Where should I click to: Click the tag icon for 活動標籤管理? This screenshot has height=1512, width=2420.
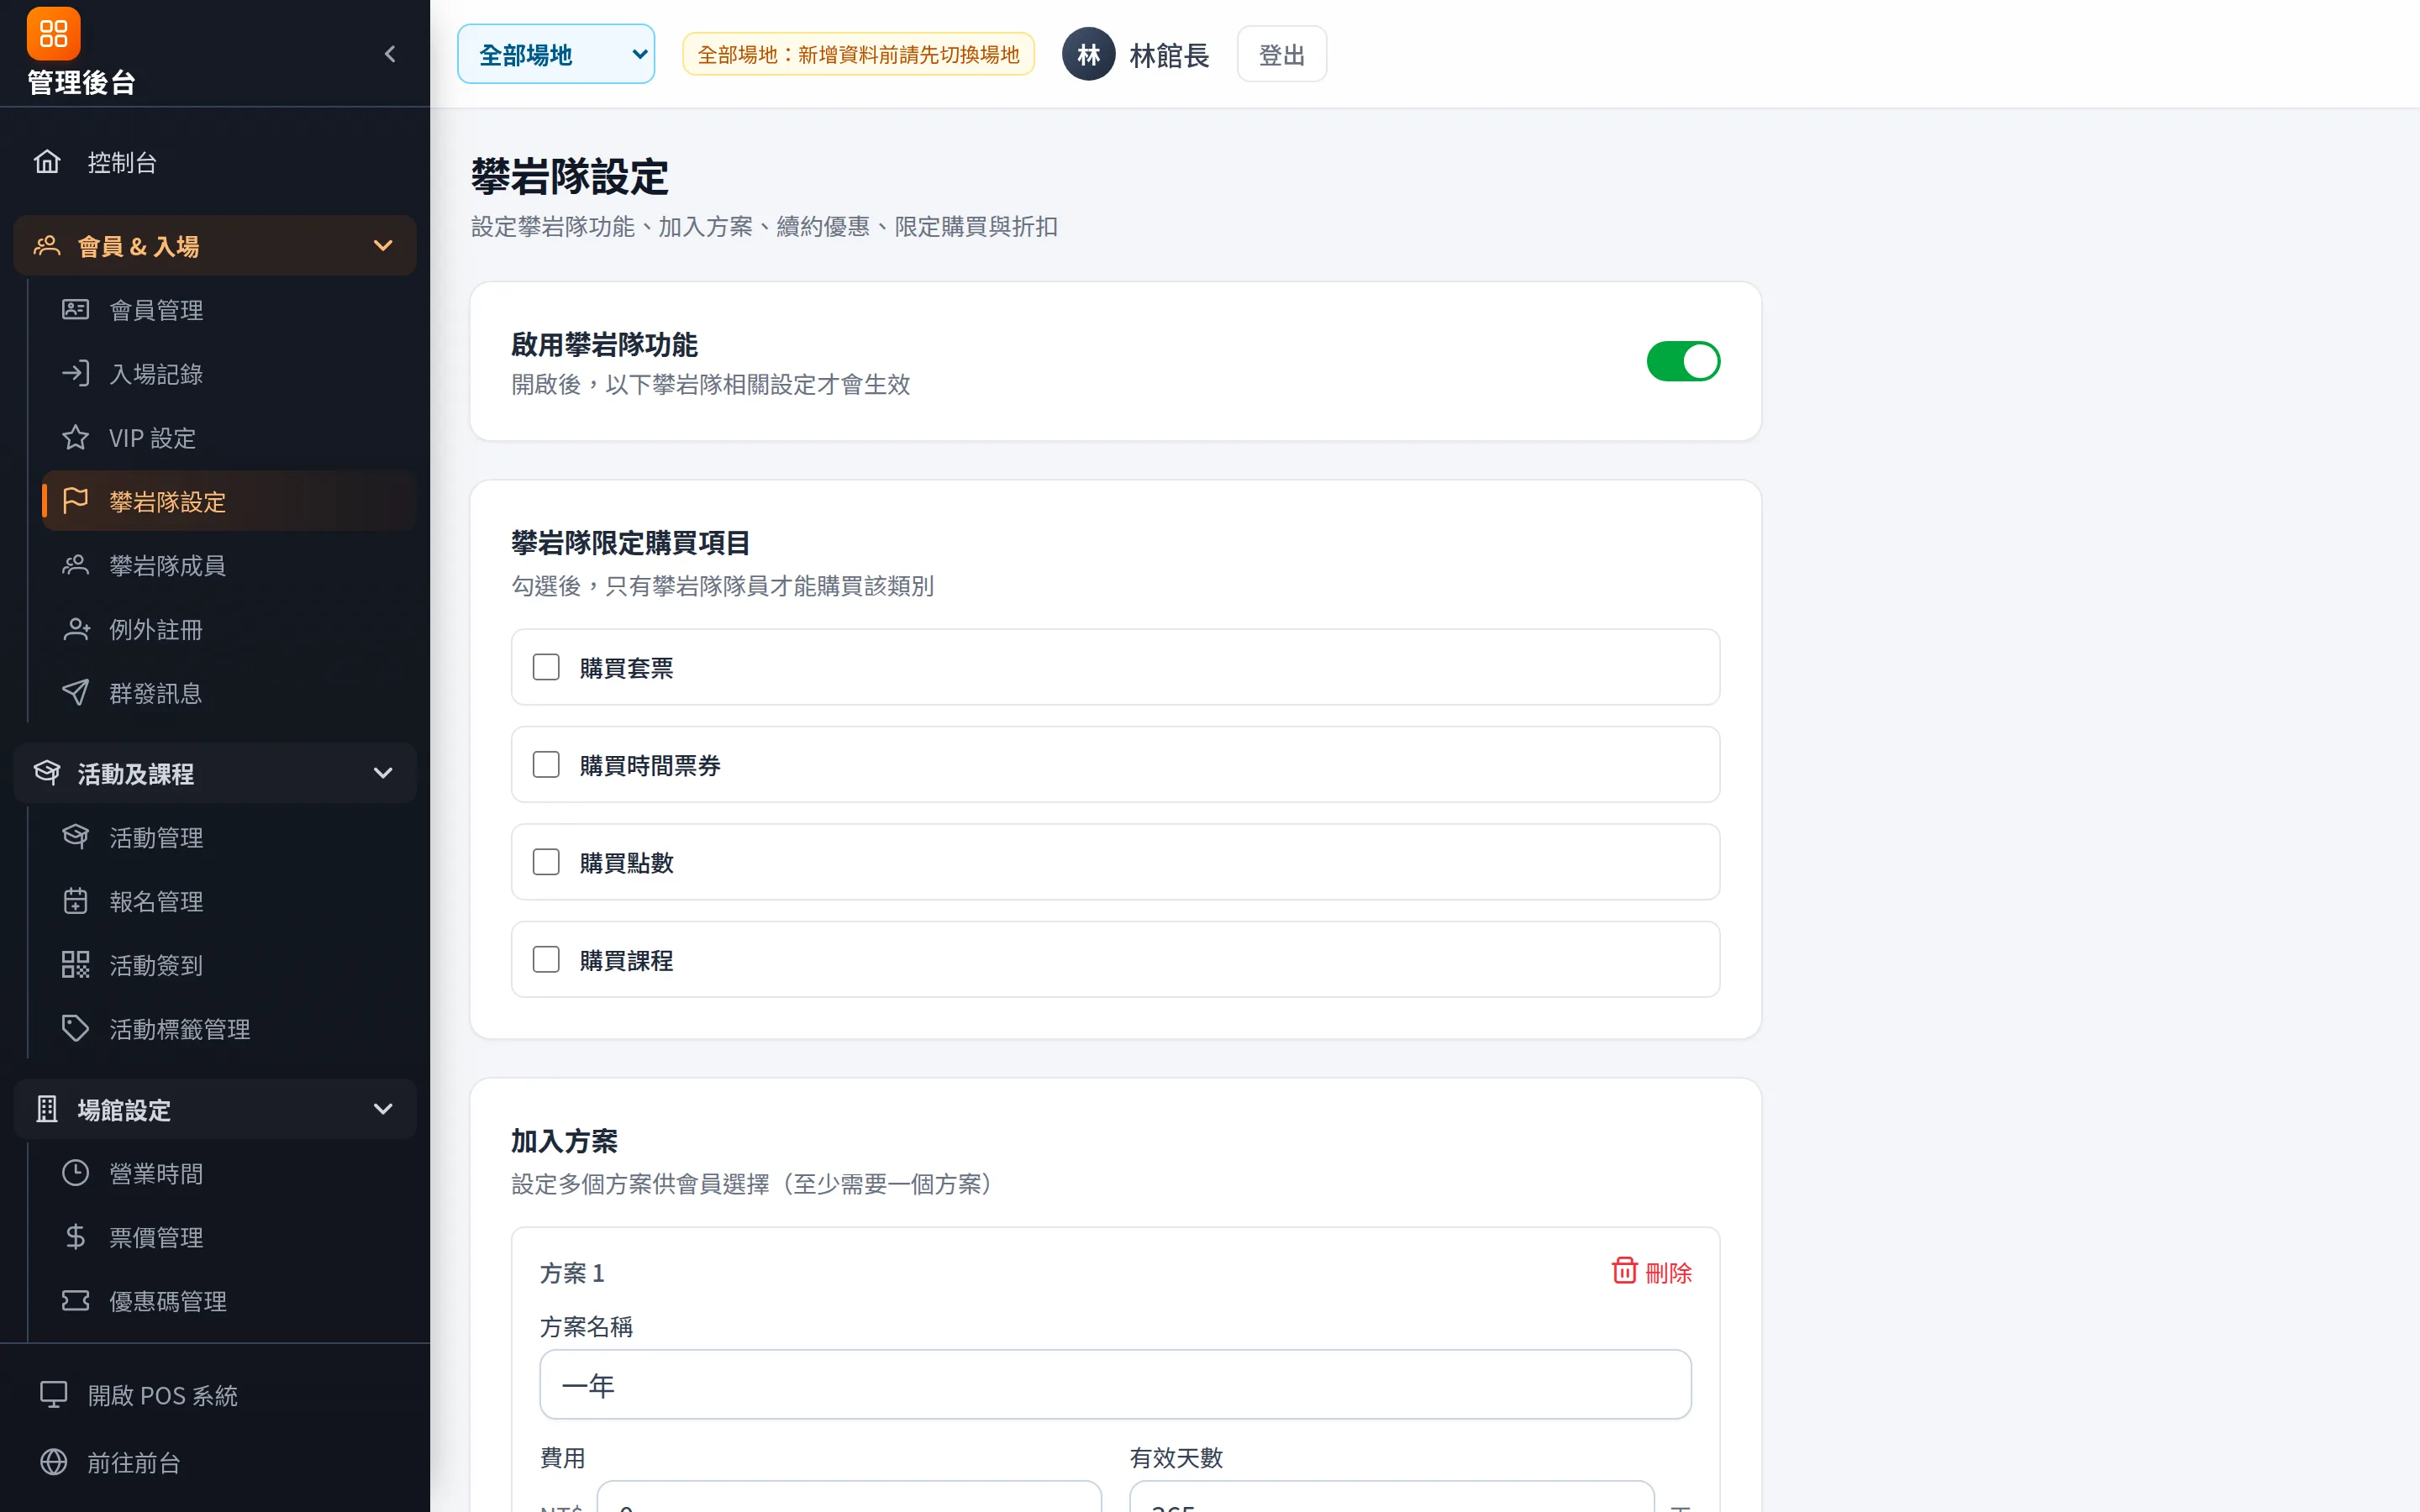76,1029
